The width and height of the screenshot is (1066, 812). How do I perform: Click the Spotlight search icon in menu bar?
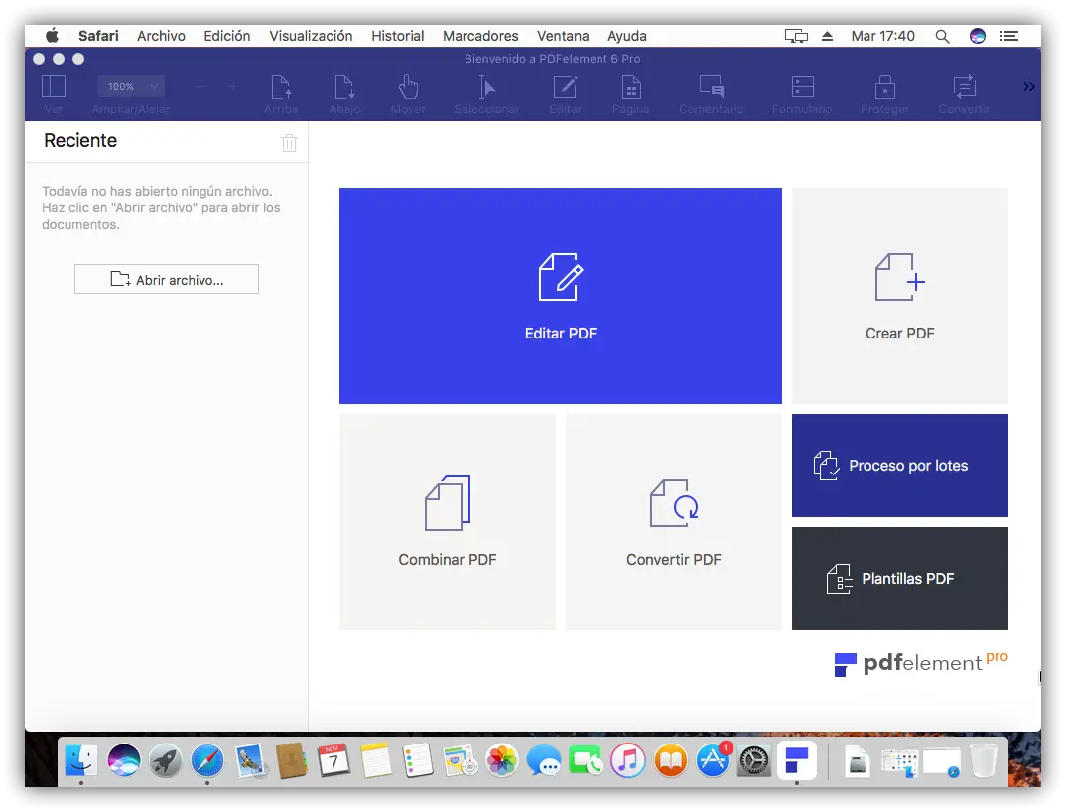pyautogui.click(x=942, y=36)
